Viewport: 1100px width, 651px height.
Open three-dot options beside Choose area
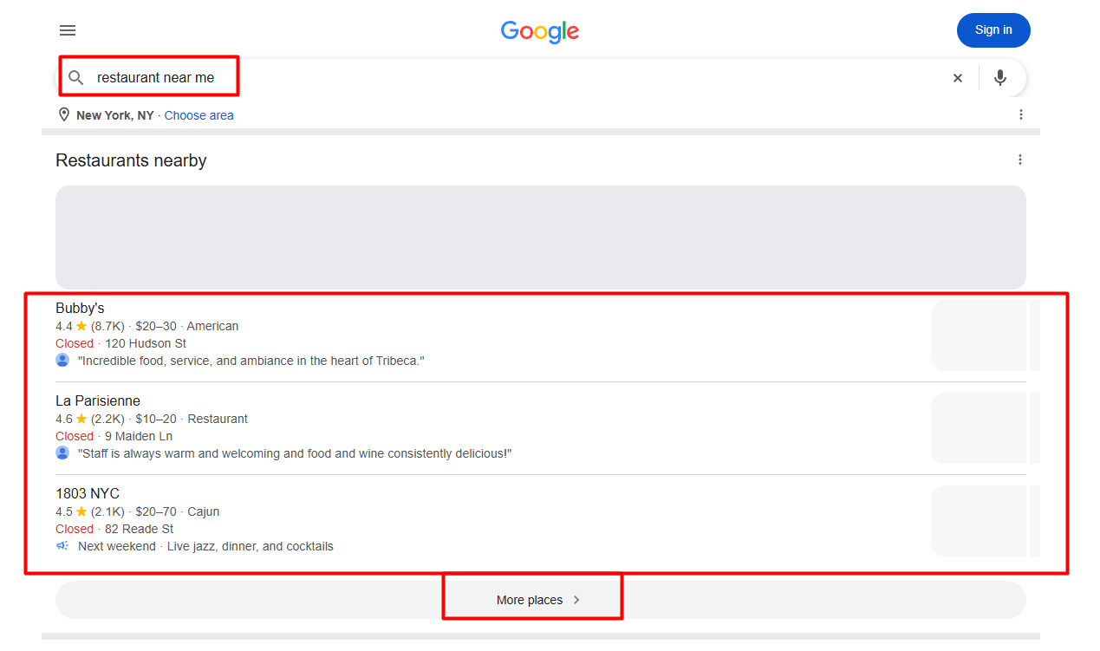pyautogui.click(x=1021, y=114)
